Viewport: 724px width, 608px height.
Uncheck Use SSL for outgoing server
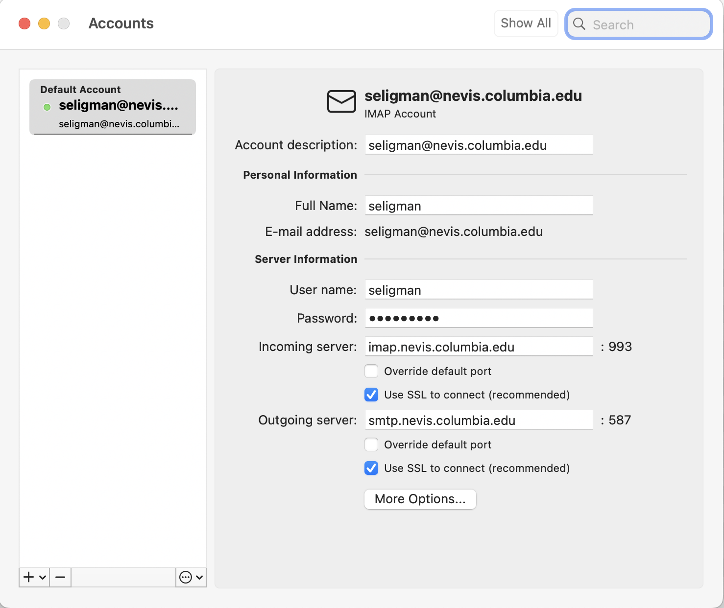371,468
